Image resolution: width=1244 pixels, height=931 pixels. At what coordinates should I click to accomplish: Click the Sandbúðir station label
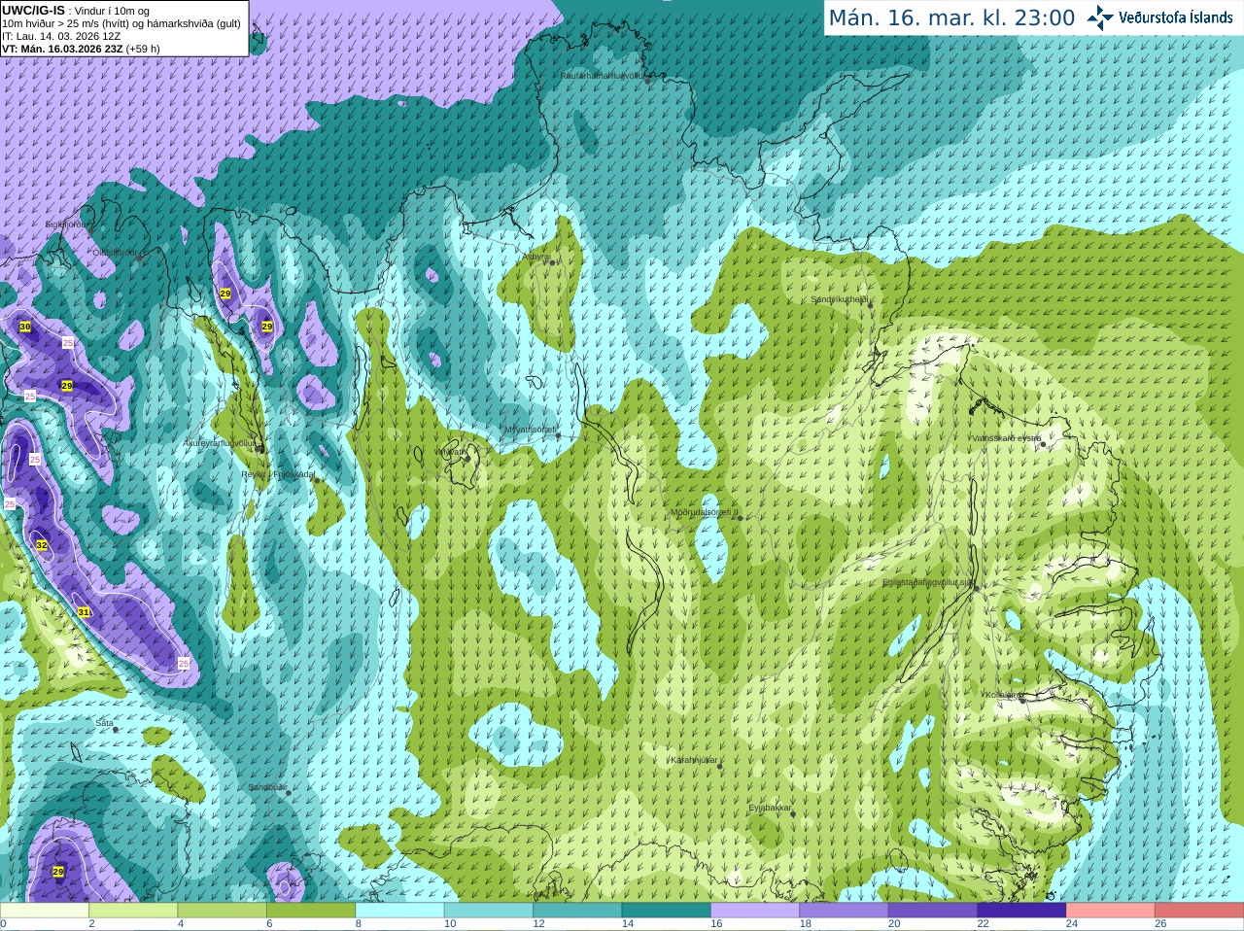(x=266, y=787)
